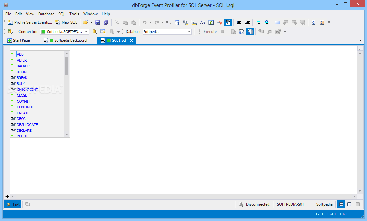Click the orange outlining document icon
This screenshot has width=367, height=221.
pos(322,22)
